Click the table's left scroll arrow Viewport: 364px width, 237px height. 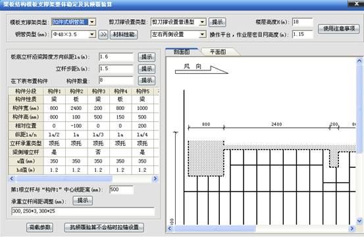point(12,178)
